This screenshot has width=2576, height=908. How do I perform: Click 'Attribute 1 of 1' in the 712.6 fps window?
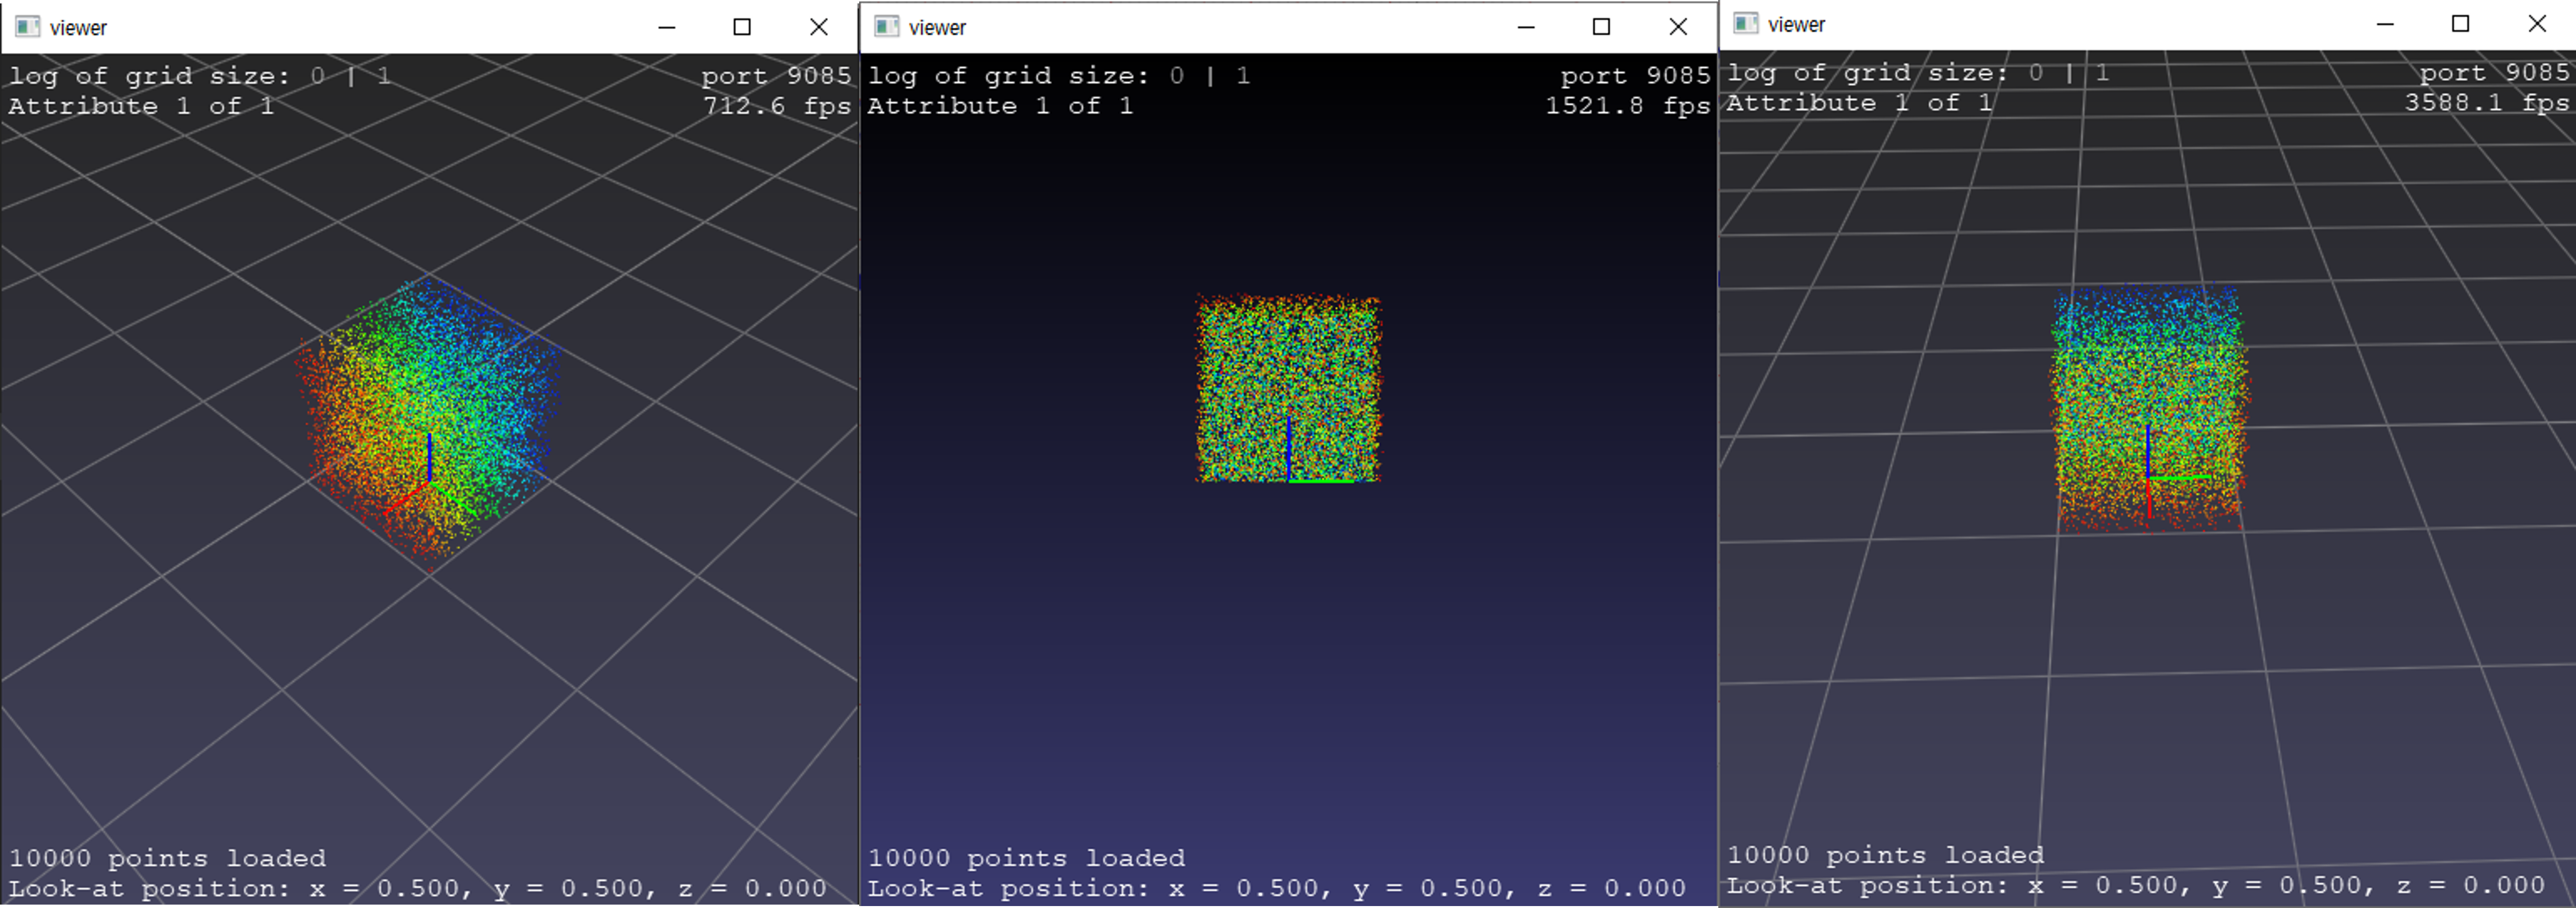pyautogui.click(x=141, y=106)
